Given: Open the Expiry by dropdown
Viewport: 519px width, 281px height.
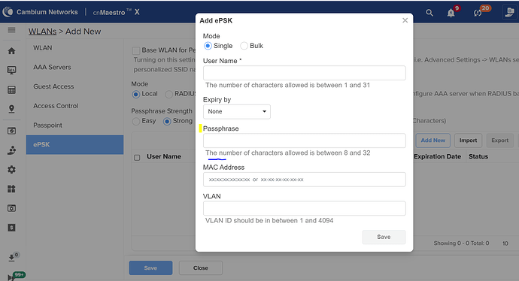Looking at the screenshot, I should tap(237, 112).
